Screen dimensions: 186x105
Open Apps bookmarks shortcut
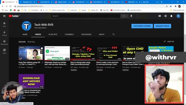click(x=5, y=10)
